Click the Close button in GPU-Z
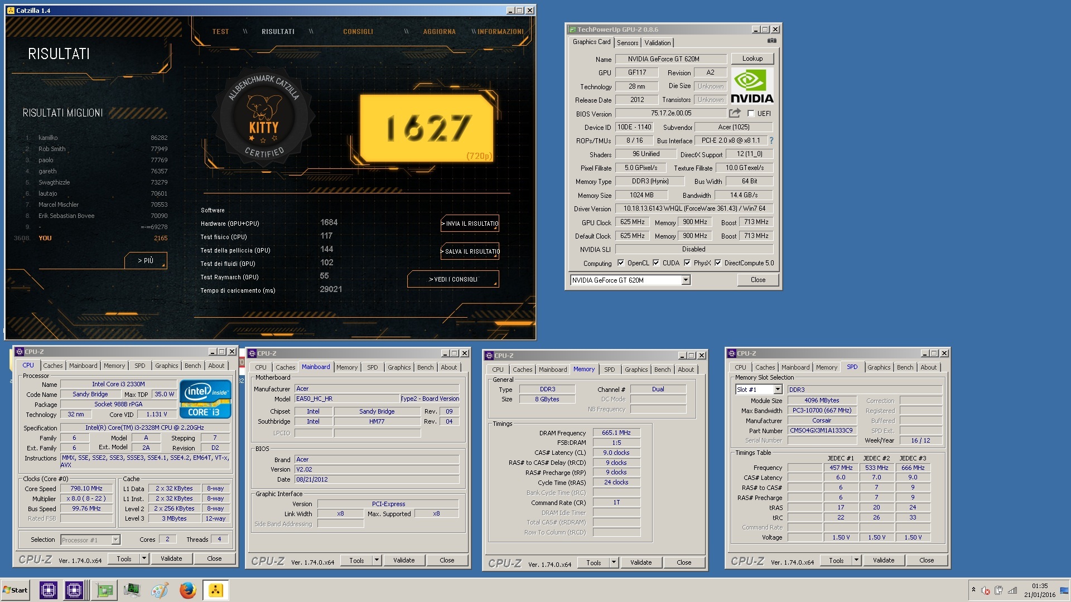This screenshot has width=1071, height=602. point(758,280)
